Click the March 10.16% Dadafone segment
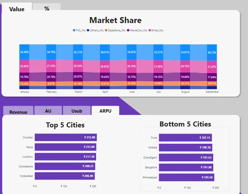 tap(78, 84)
